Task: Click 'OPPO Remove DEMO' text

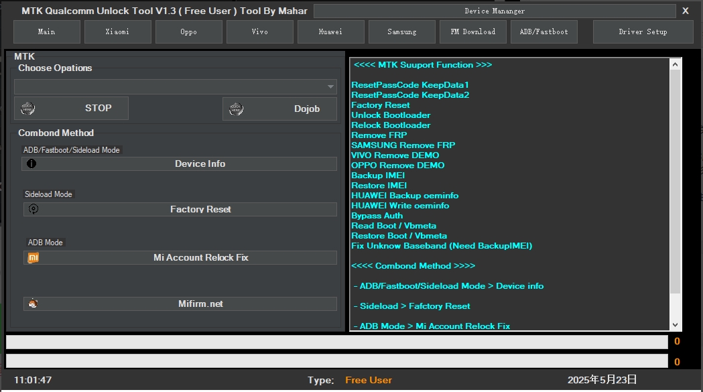Action: (x=397, y=165)
